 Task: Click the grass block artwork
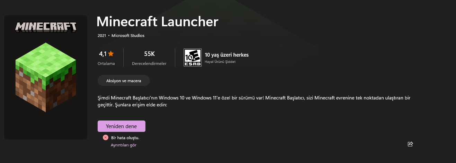[x=46, y=77]
